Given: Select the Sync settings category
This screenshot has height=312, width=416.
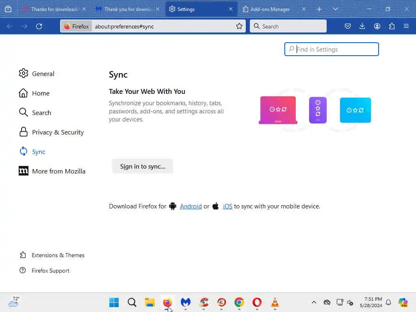Looking at the screenshot, I should tap(32, 152).
